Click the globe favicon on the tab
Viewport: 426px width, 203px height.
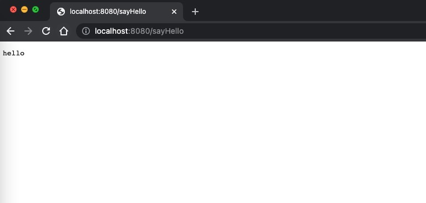point(61,12)
